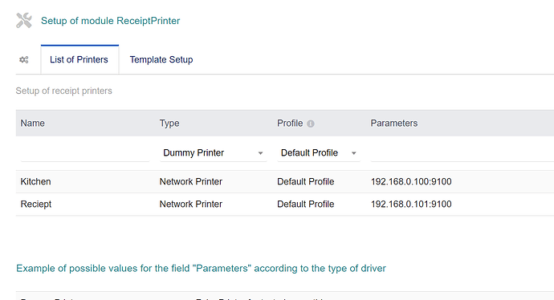Expand the Default Profile dropdown

pyautogui.click(x=318, y=153)
